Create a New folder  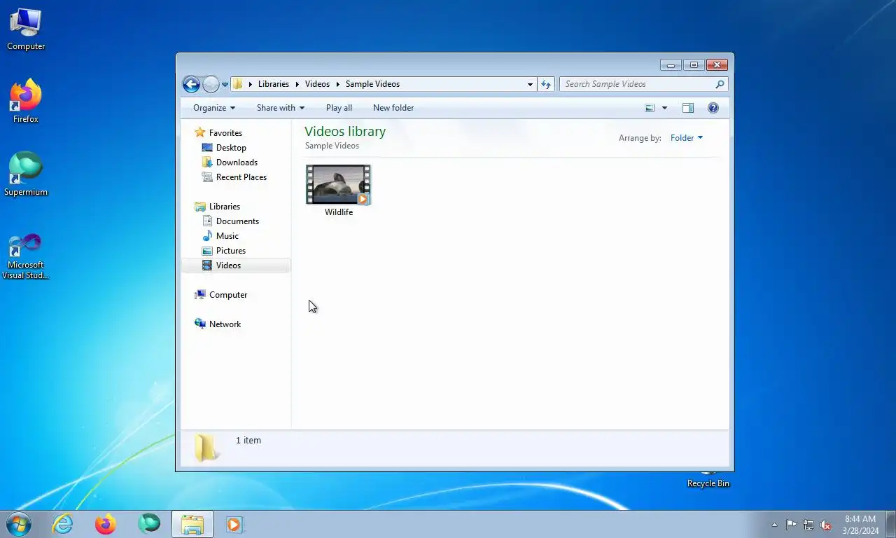(393, 108)
